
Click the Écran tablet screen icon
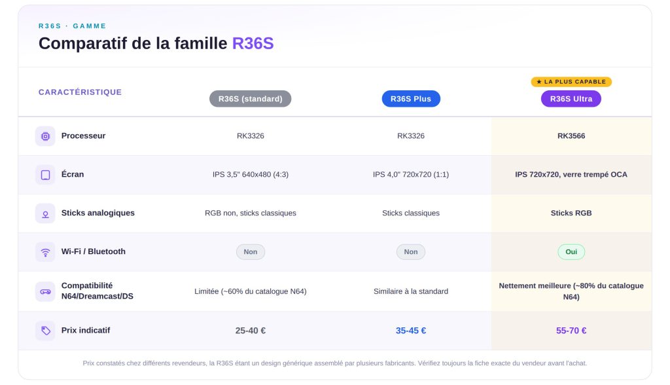pyautogui.click(x=45, y=175)
